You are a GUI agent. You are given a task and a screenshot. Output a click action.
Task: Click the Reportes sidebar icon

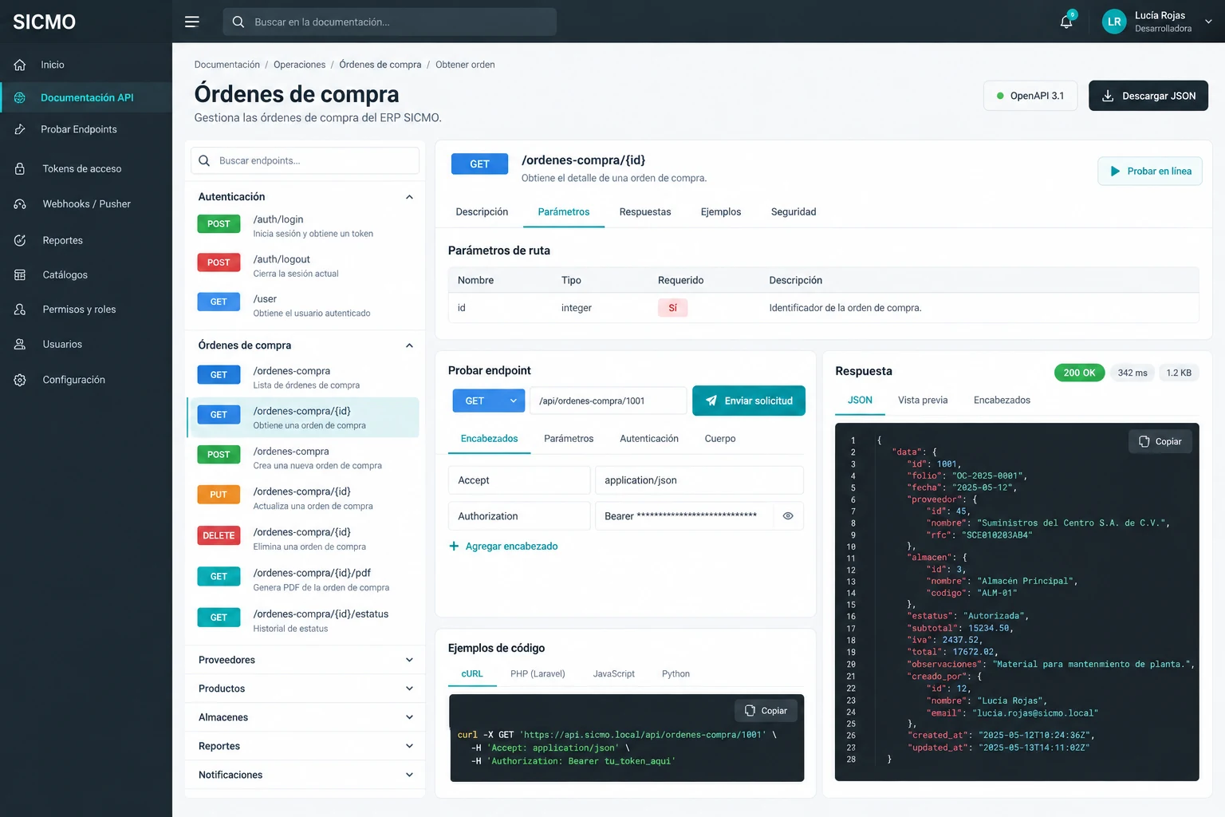click(20, 240)
